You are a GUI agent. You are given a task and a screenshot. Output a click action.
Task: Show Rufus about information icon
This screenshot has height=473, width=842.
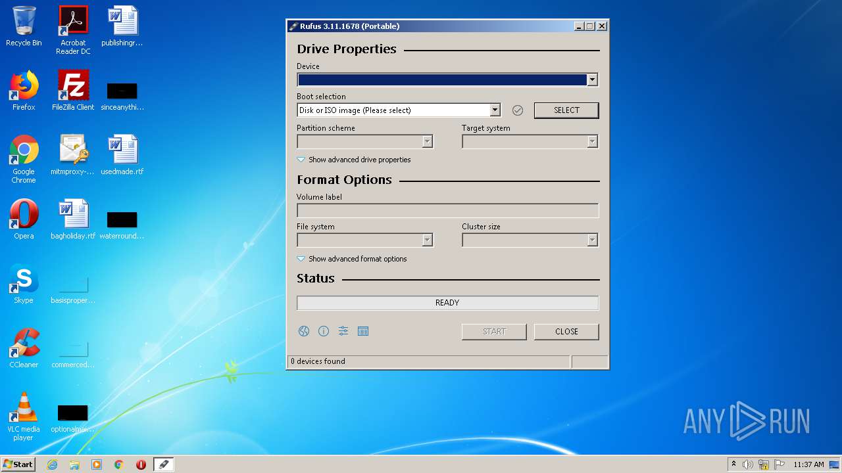click(x=324, y=331)
